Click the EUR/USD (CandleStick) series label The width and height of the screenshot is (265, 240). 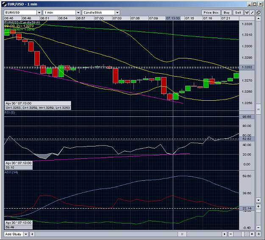pos(22,22)
